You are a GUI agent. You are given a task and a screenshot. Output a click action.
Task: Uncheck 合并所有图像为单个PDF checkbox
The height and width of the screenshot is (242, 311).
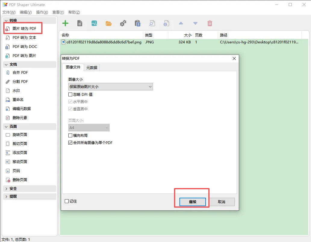point(70,143)
